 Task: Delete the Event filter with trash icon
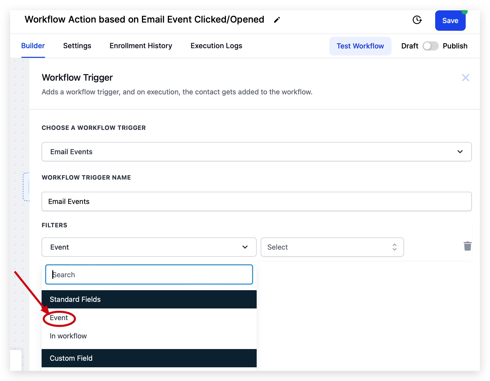point(467,246)
